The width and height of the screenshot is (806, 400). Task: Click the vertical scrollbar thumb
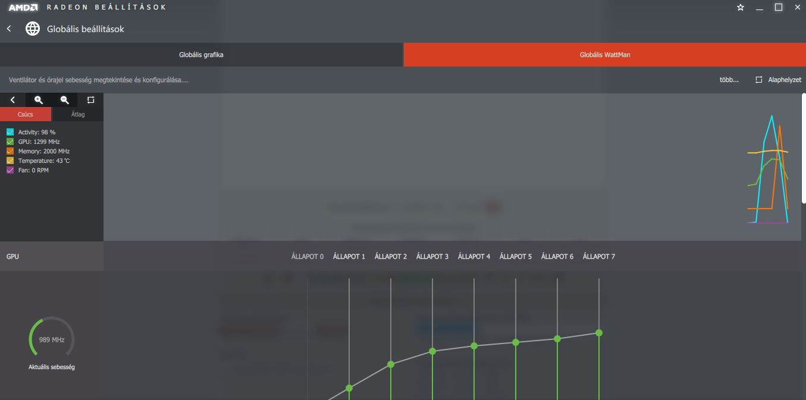[x=804, y=149]
